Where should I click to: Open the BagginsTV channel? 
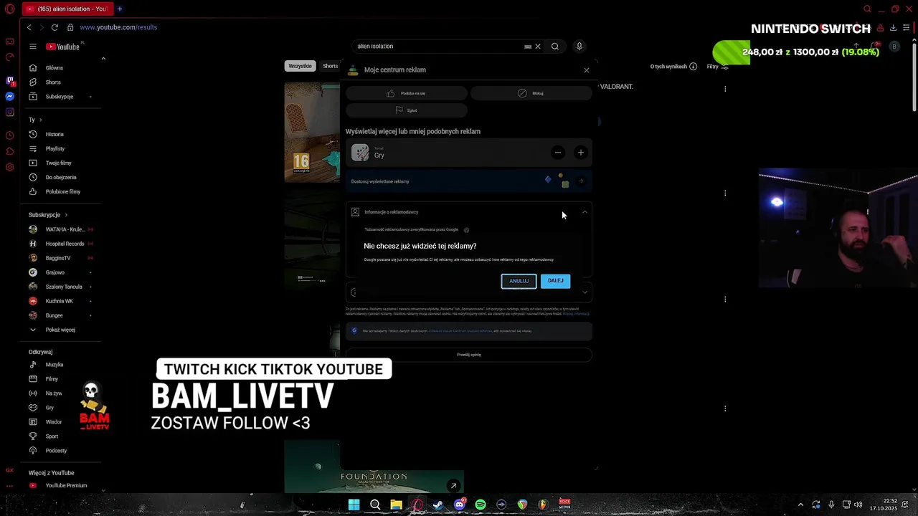coord(57,258)
